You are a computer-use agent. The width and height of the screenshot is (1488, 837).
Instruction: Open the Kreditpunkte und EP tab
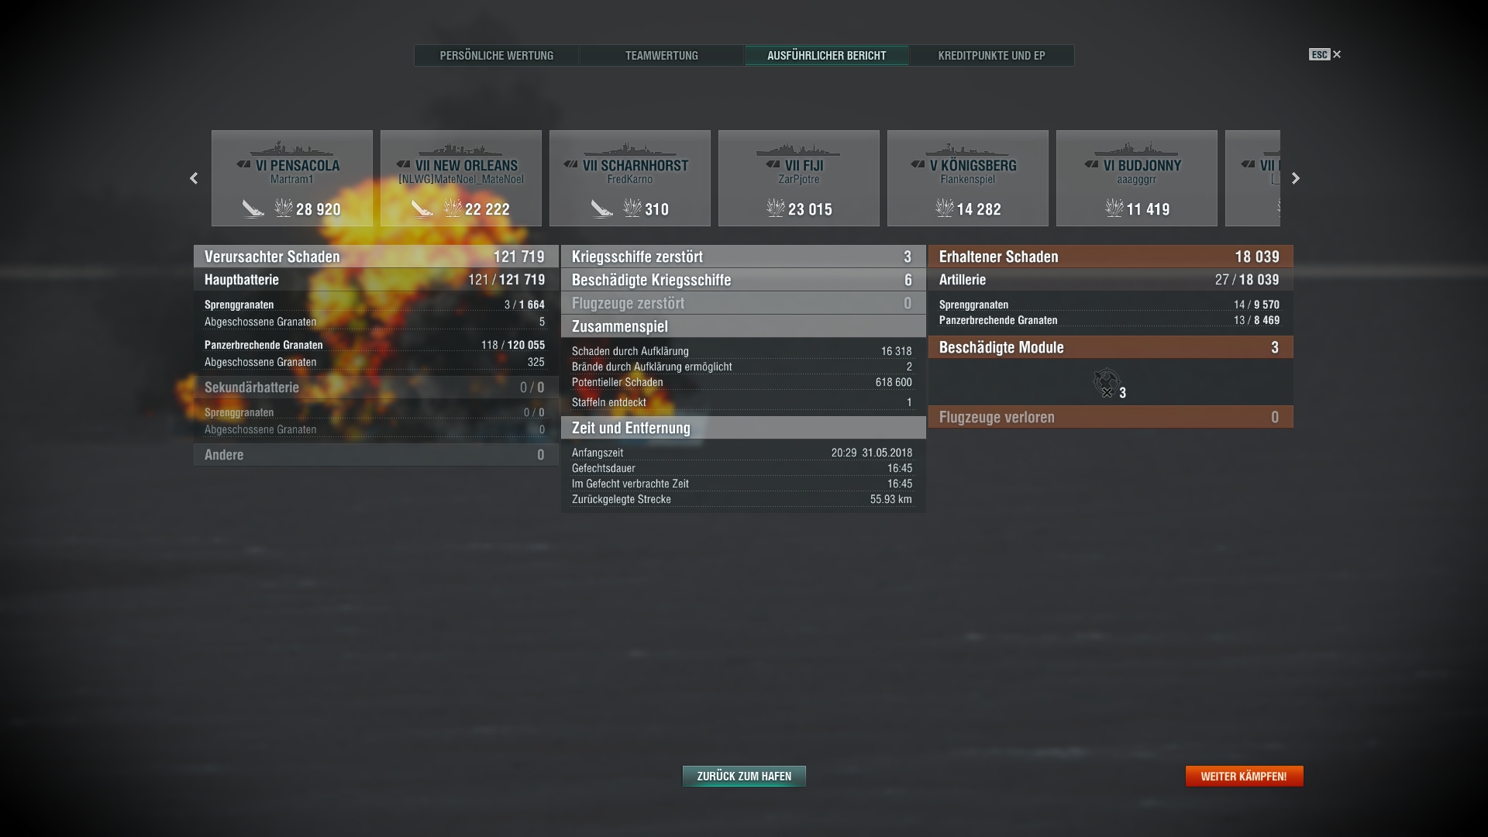(991, 56)
